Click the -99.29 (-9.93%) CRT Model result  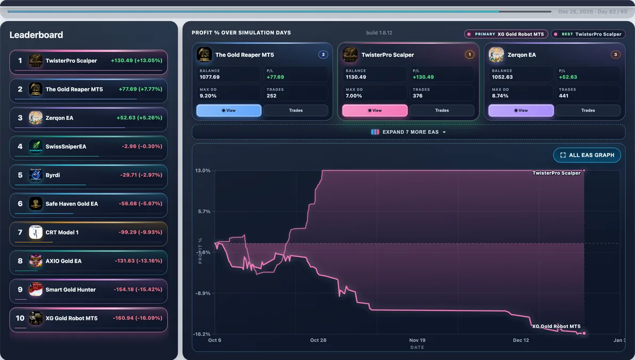point(141,232)
